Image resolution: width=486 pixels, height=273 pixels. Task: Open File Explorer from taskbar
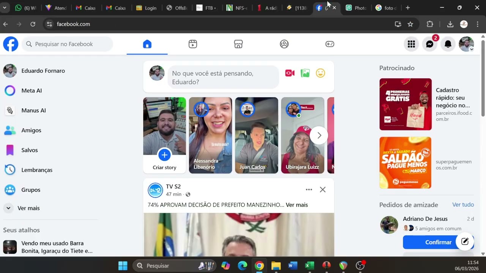tap(276, 266)
